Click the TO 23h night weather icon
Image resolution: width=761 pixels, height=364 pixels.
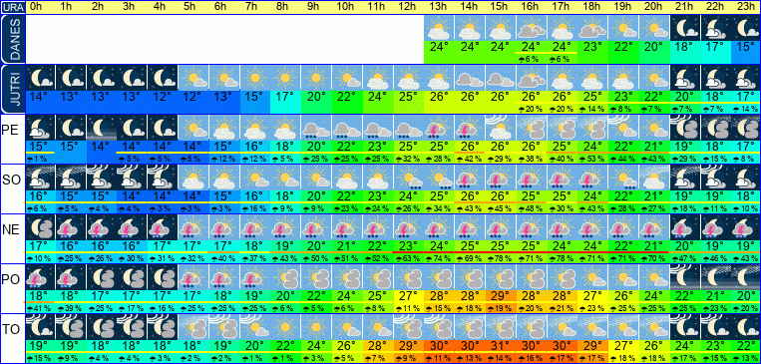(746, 327)
